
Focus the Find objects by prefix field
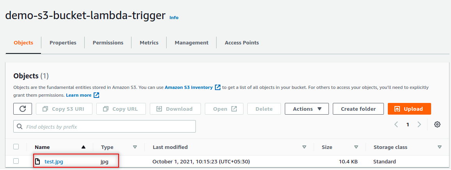click(109, 127)
